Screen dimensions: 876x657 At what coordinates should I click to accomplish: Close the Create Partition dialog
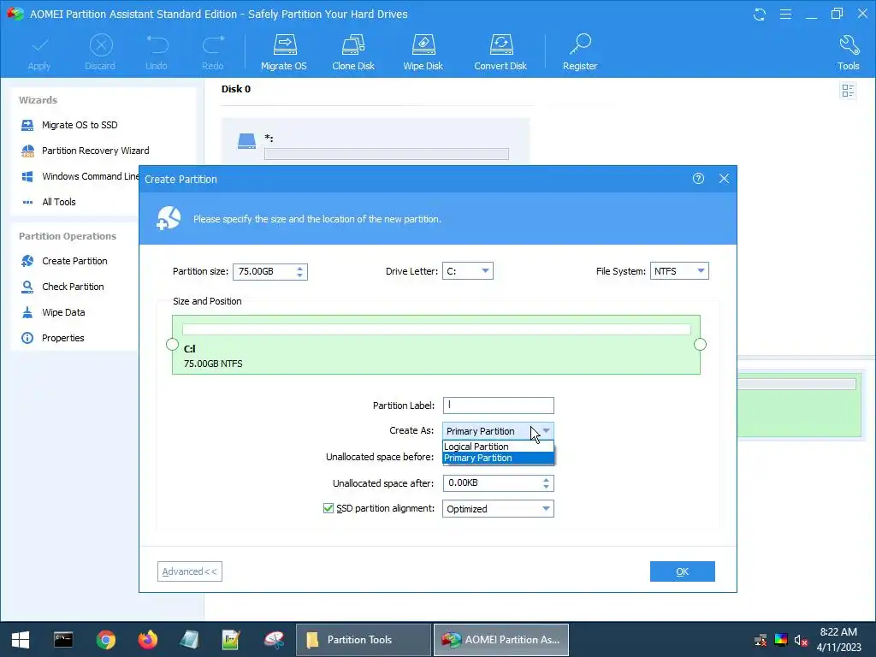pyautogui.click(x=724, y=178)
